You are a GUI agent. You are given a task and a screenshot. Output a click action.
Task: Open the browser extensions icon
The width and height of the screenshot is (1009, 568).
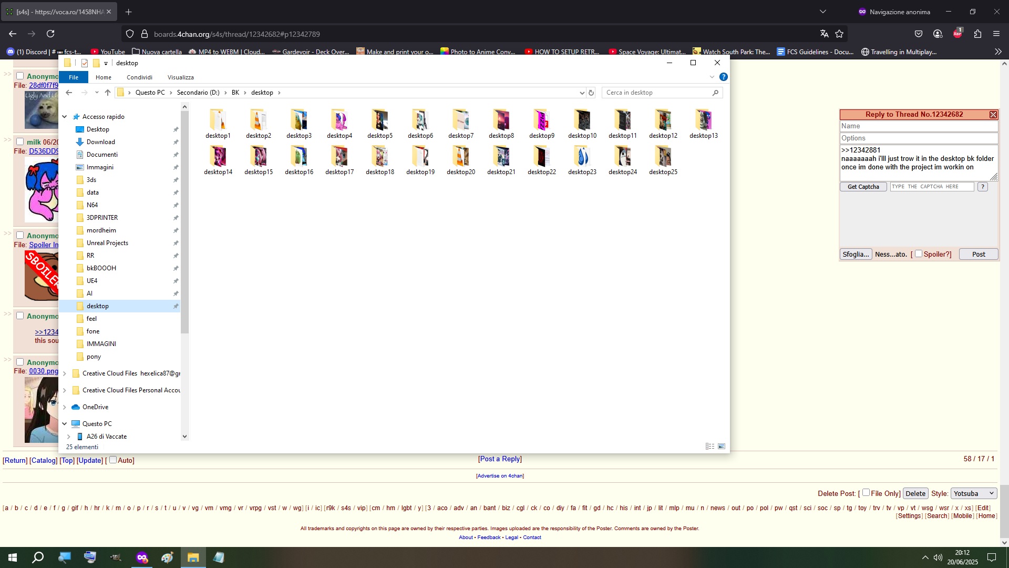point(977,34)
